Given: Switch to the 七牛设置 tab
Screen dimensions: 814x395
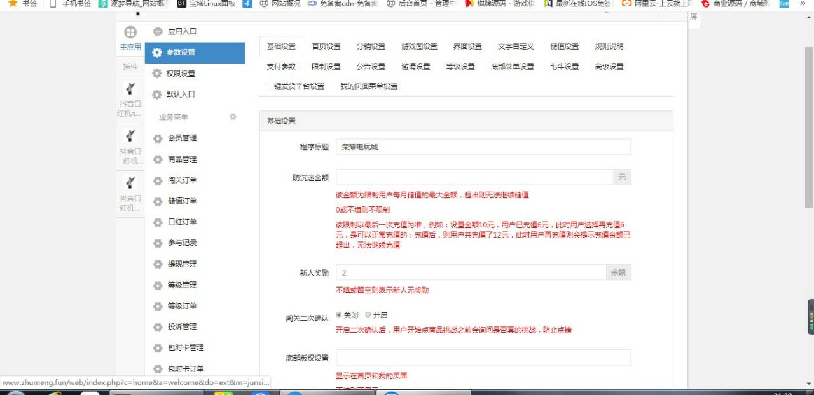Looking at the screenshot, I should [565, 67].
